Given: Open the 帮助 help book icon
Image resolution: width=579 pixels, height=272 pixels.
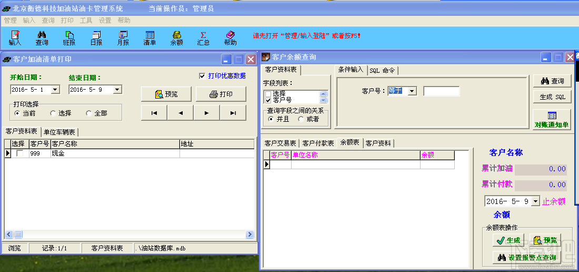Looking at the screenshot, I should [231, 38].
